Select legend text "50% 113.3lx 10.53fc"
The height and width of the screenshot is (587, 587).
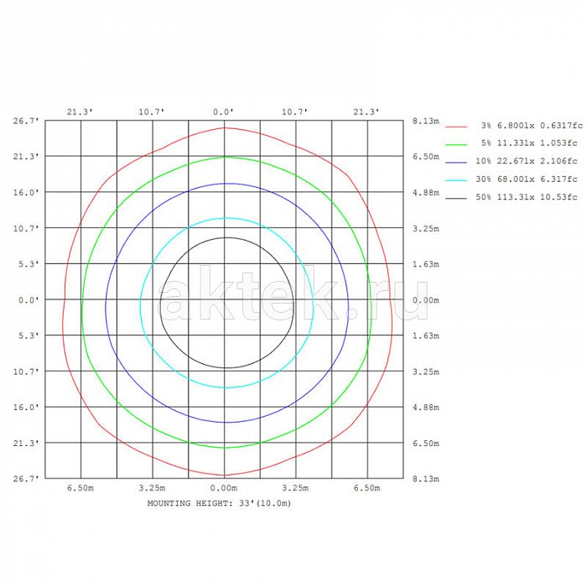click(527, 197)
